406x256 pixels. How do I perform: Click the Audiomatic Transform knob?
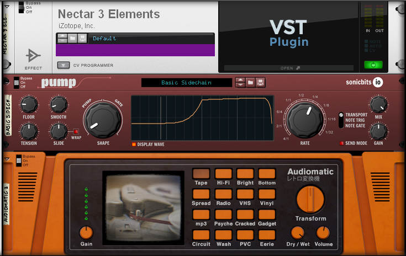click(x=310, y=199)
